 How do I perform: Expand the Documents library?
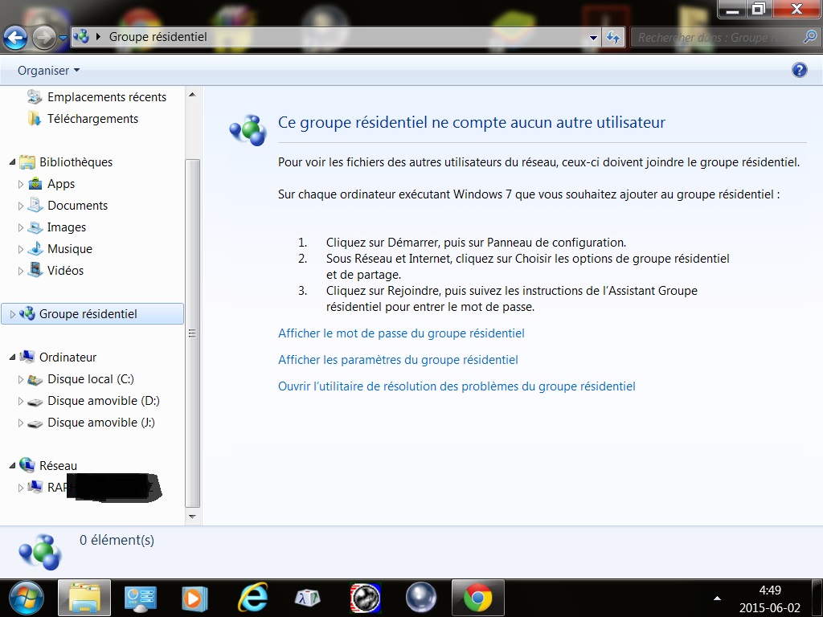click(x=20, y=206)
